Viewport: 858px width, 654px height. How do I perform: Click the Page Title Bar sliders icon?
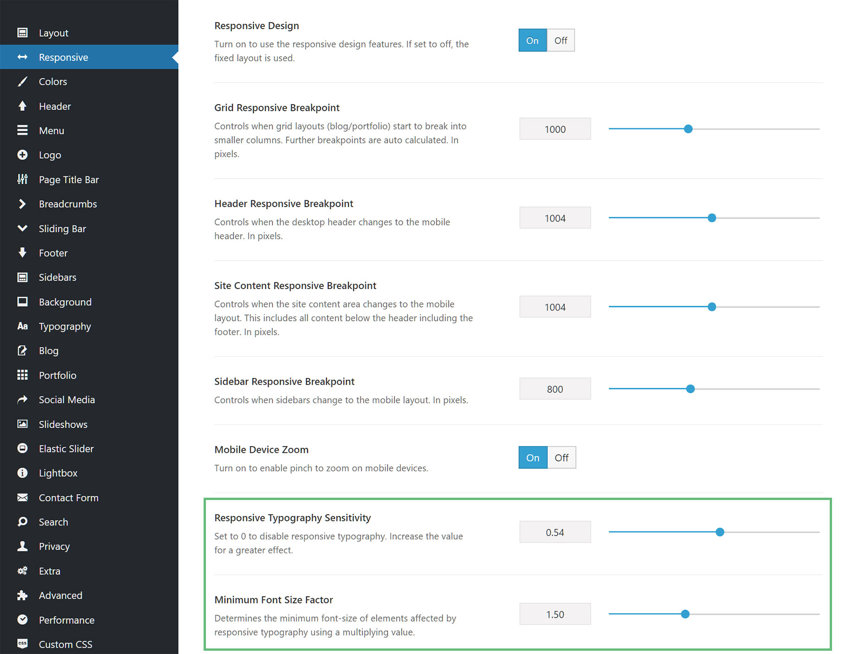(22, 179)
